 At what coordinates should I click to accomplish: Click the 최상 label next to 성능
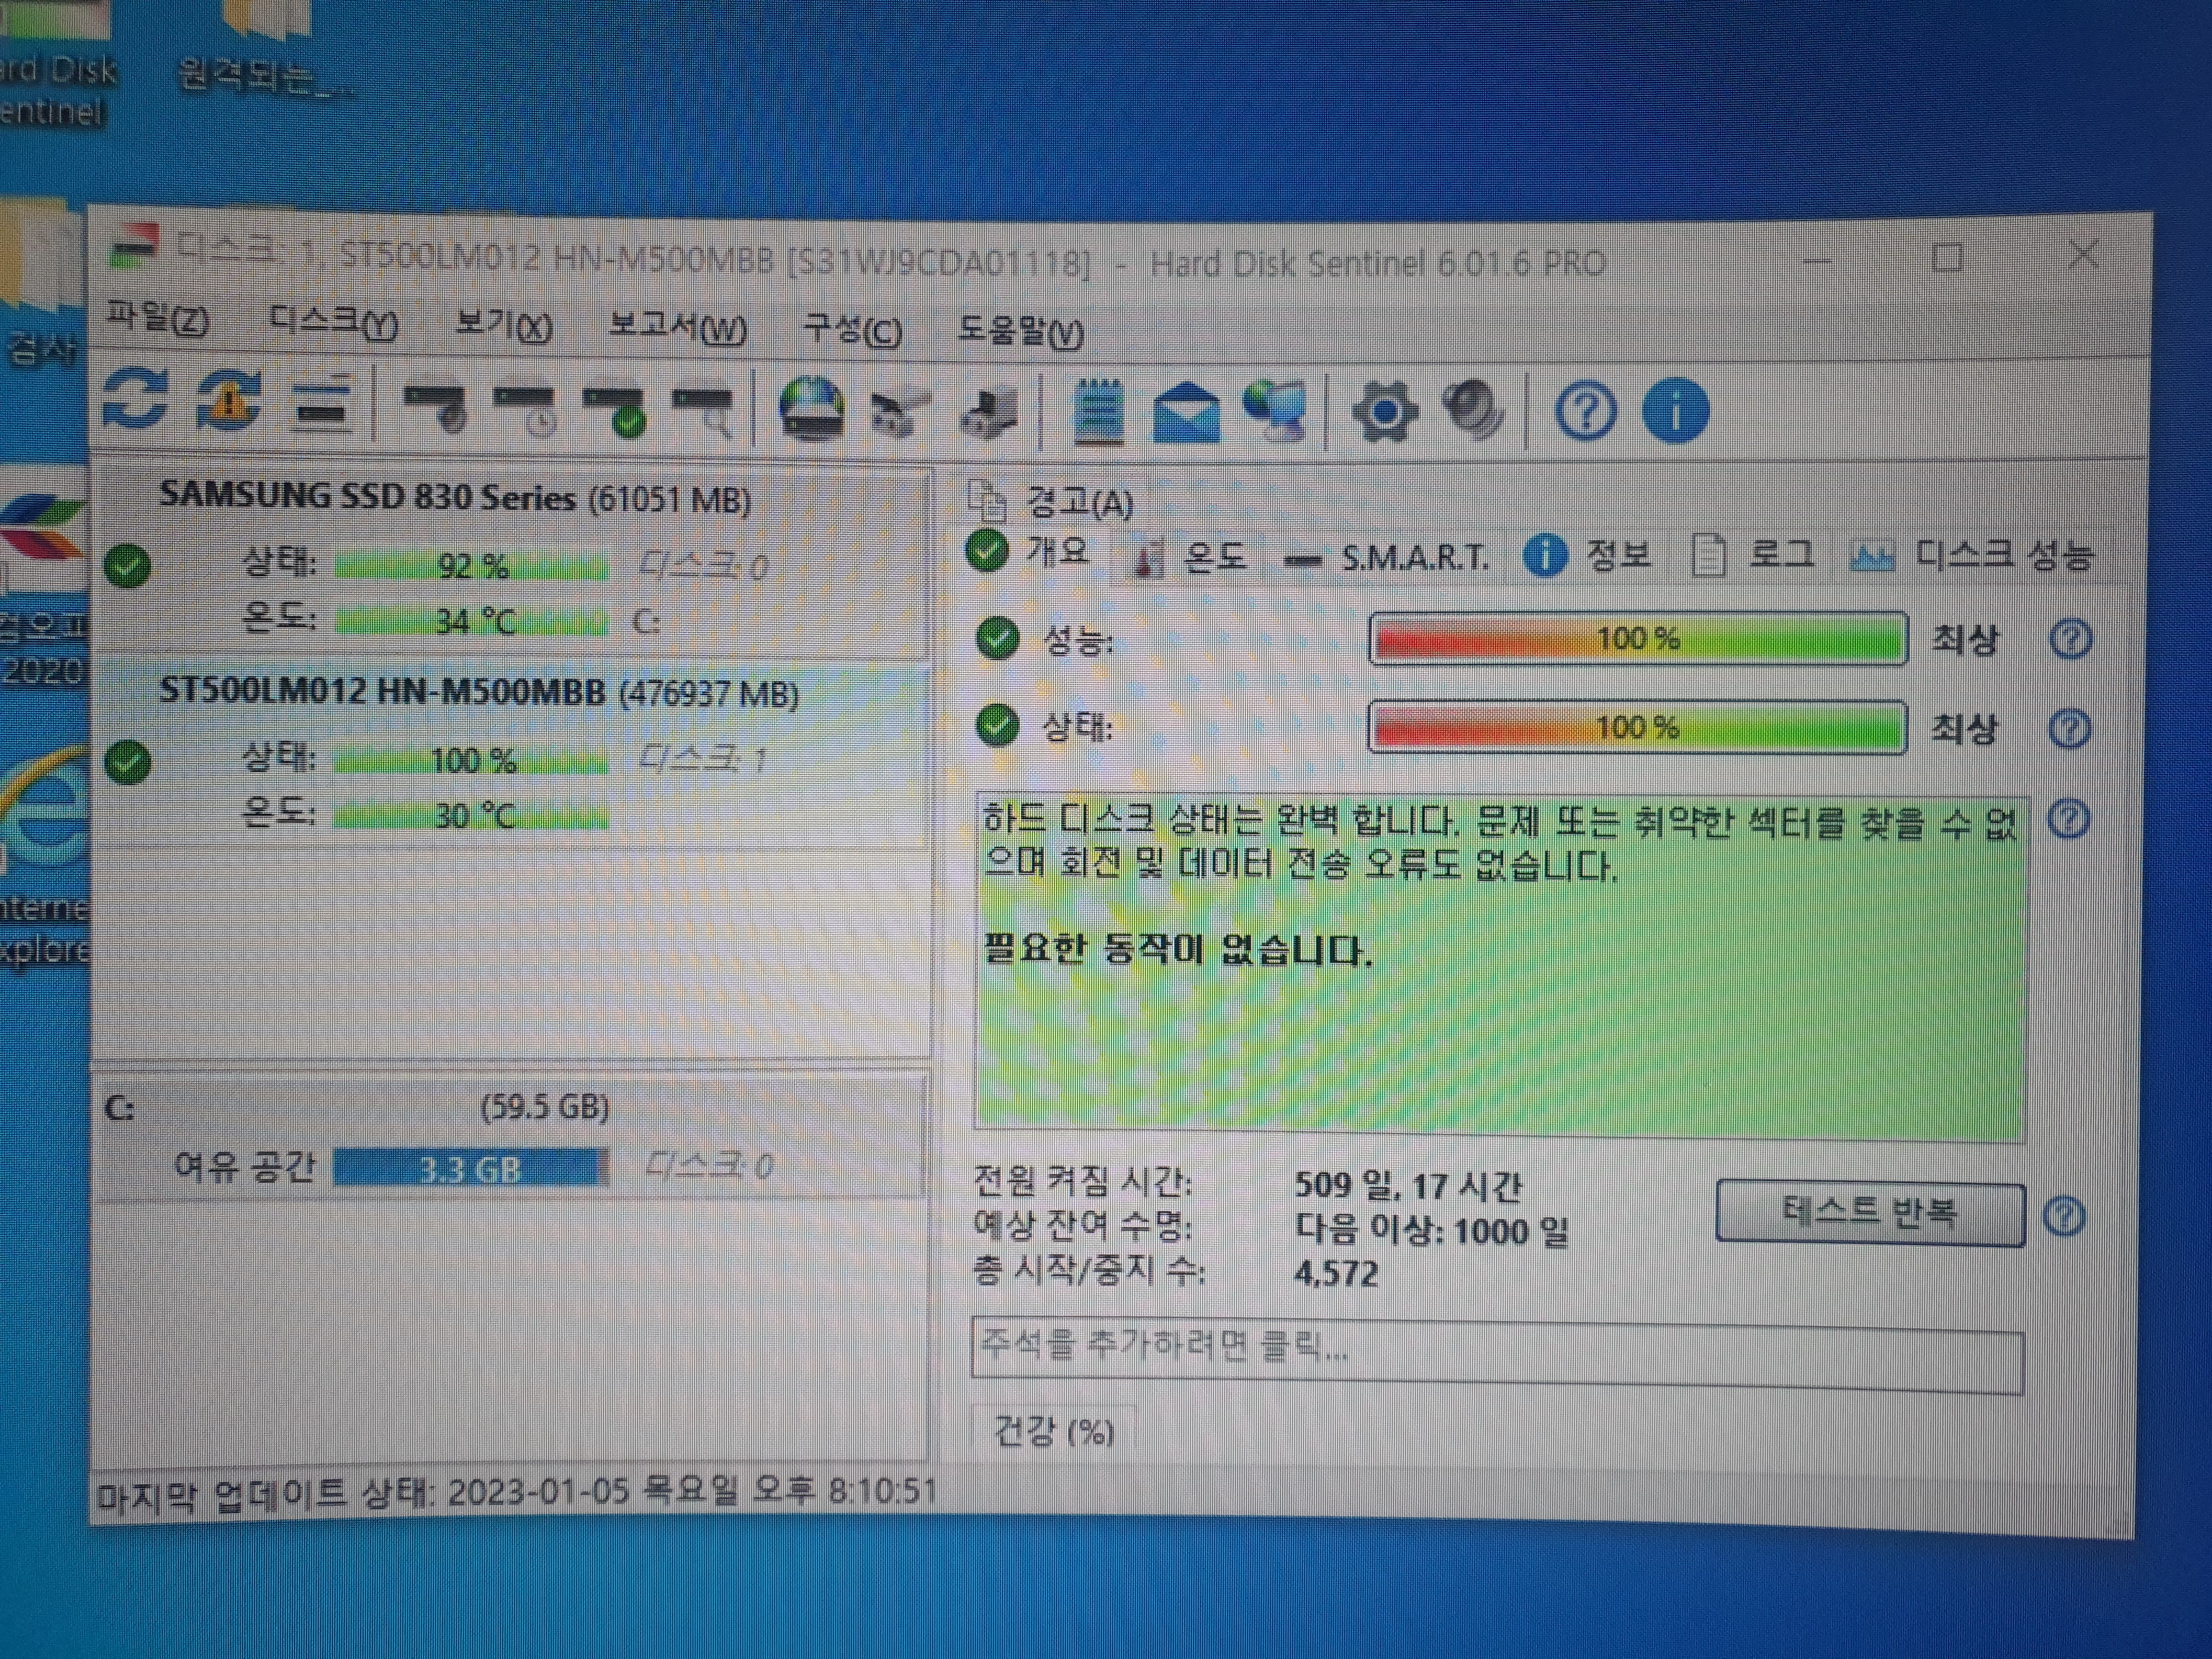tap(1964, 638)
